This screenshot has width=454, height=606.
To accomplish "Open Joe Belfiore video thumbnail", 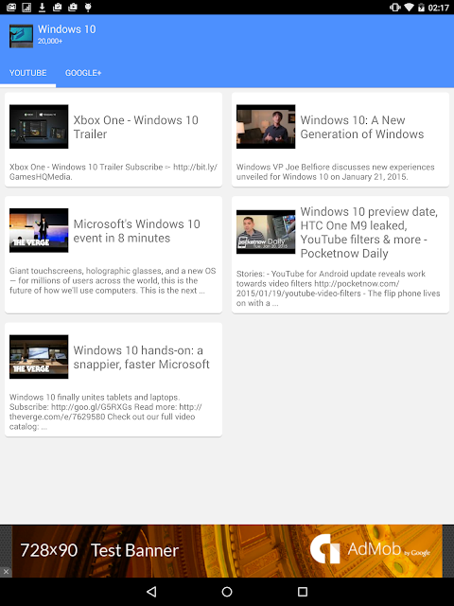I will [x=266, y=126].
